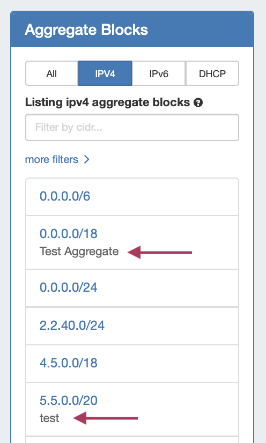
Task: Click the red arrow beside test label
Action: pos(106,418)
